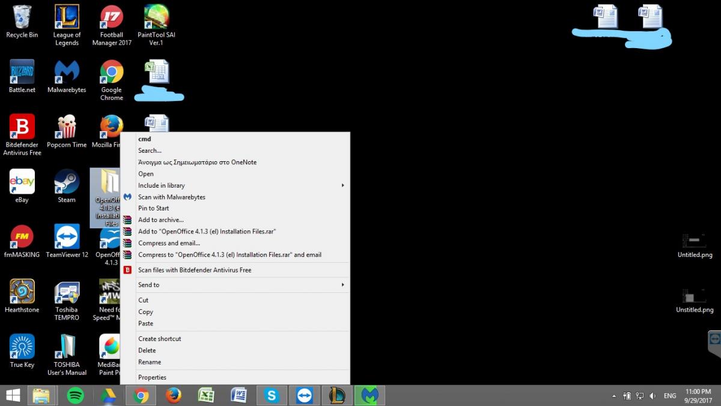Click the ENG language indicator
Screen dimensions: 721x406
[670, 396]
